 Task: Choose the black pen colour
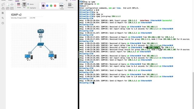point(43,6)
